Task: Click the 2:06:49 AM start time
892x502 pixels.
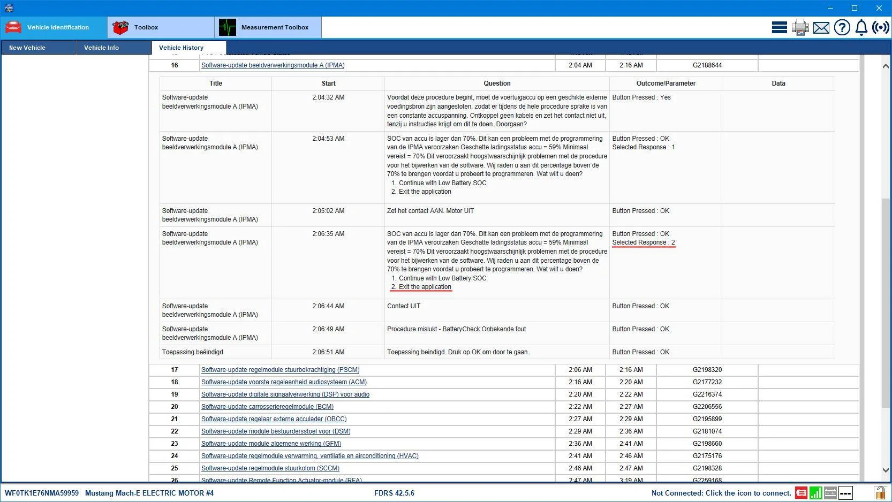Action: (x=328, y=329)
